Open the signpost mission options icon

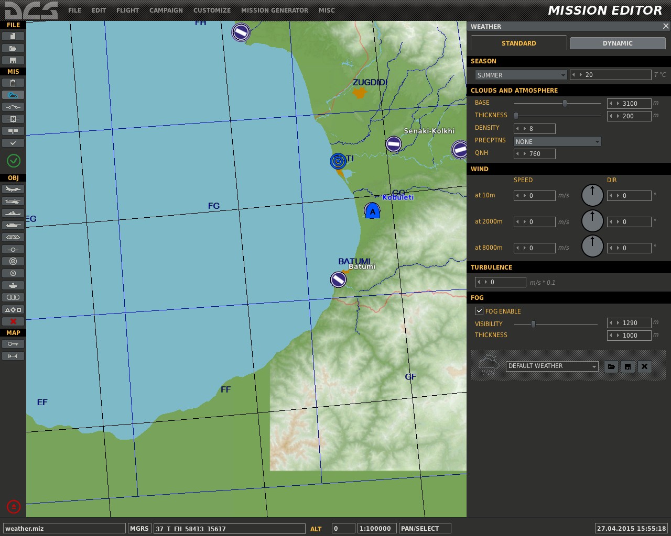click(x=13, y=131)
